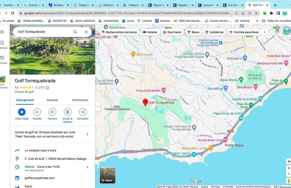Click the Street View pegman icon
This screenshot has height=188, width=291.
click(x=289, y=181)
